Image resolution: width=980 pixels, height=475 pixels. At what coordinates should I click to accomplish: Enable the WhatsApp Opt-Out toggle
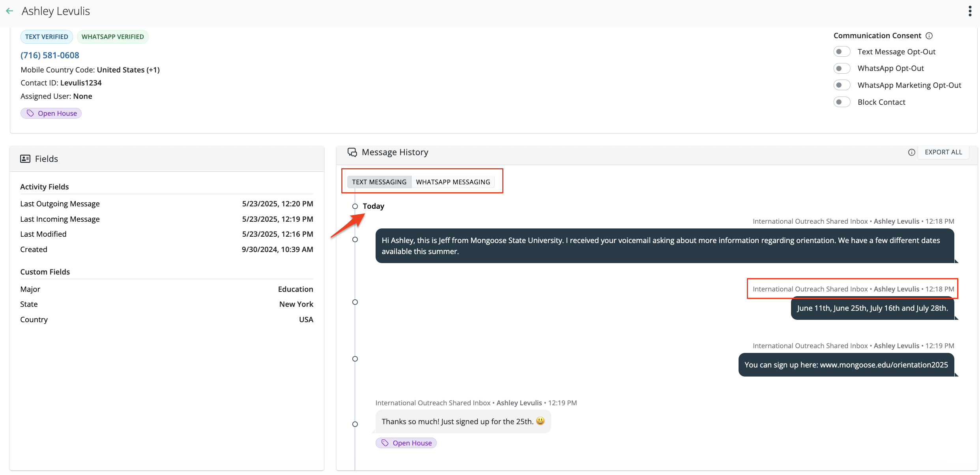tap(842, 69)
